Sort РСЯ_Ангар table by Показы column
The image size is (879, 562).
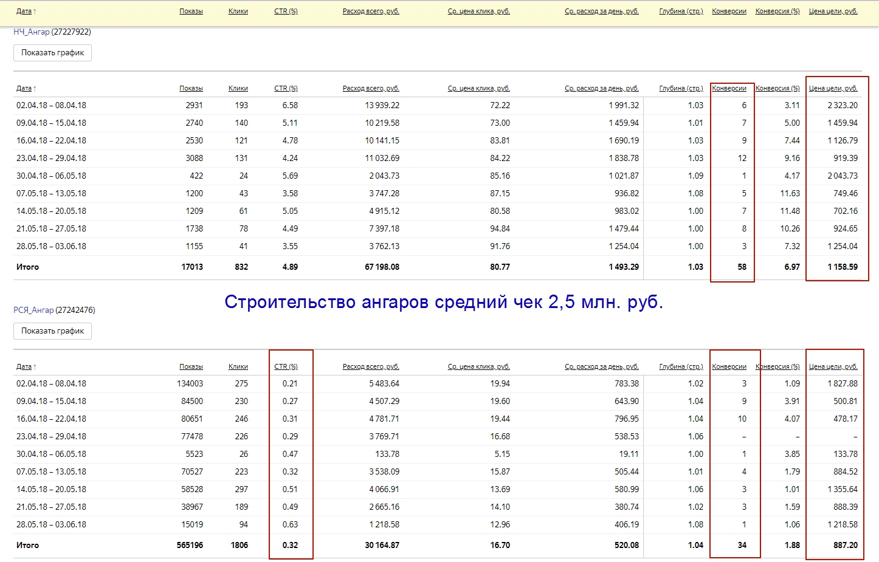pos(191,366)
